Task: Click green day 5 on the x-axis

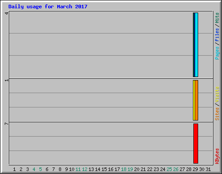Action: [x=40, y=169]
